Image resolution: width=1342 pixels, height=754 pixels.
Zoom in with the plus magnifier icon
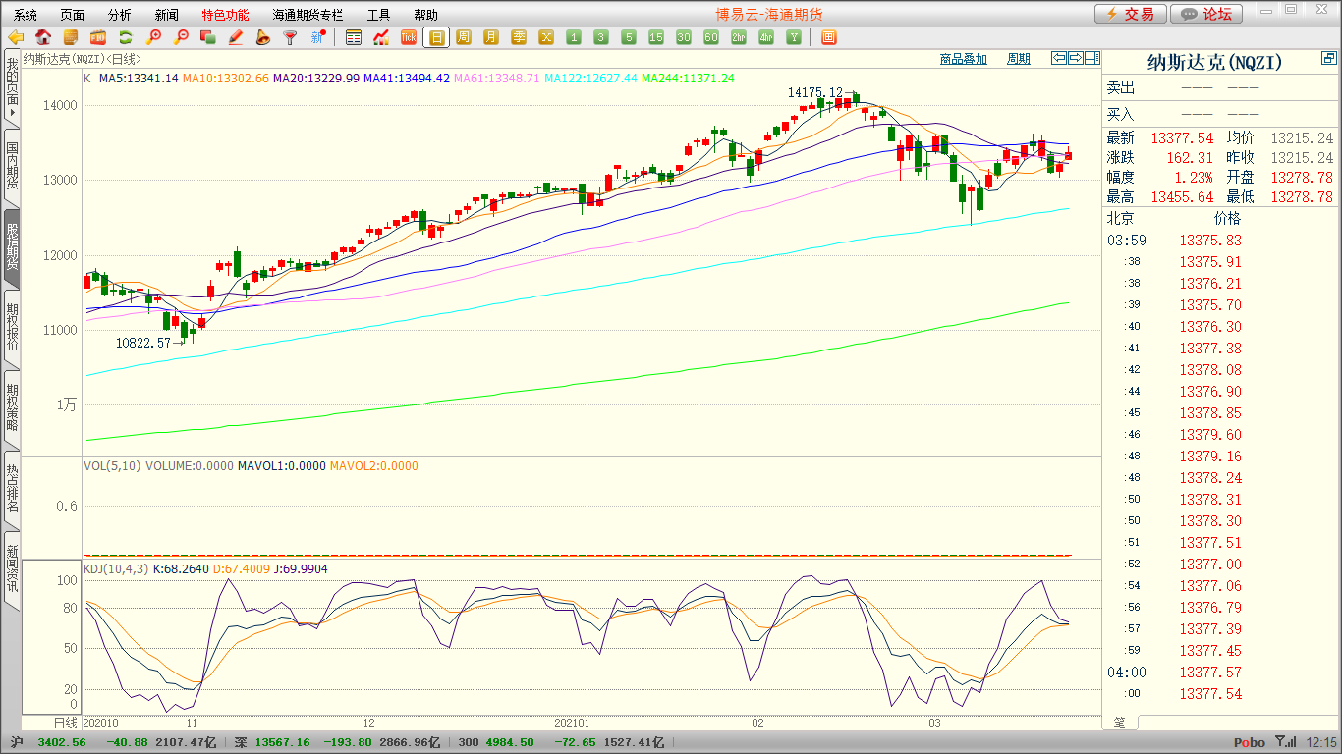coord(153,37)
